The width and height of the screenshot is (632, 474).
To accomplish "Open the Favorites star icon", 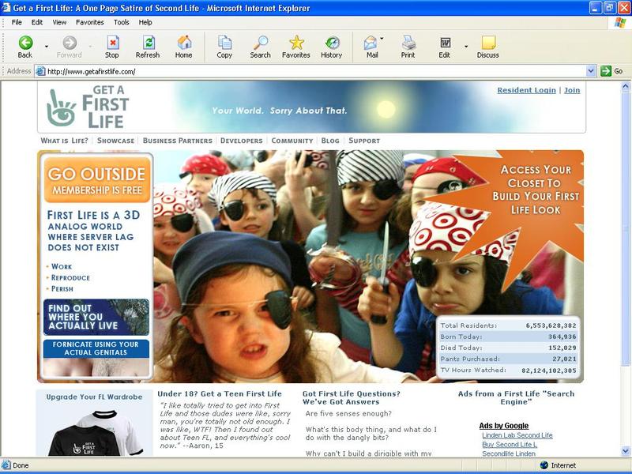I will [x=296, y=43].
